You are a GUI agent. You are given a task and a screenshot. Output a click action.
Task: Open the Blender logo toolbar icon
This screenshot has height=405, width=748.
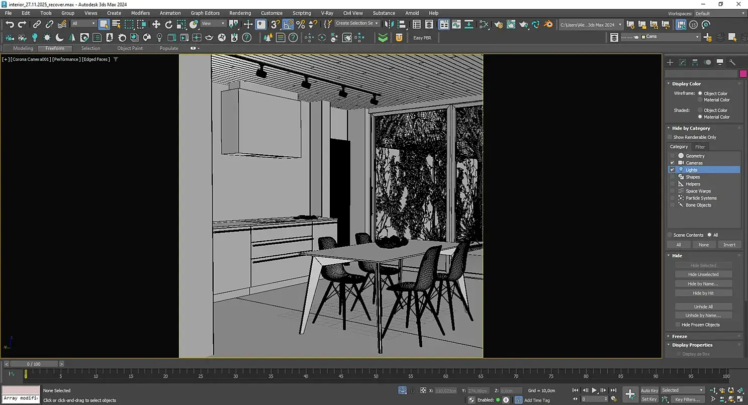tap(548, 24)
